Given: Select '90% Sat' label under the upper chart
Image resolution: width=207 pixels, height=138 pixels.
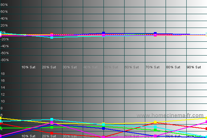Looking at the screenshot, I should coord(194,67).
